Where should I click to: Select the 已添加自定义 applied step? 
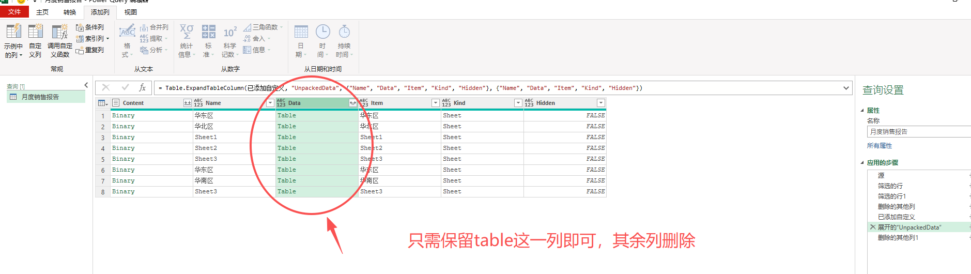coord(896,217)
